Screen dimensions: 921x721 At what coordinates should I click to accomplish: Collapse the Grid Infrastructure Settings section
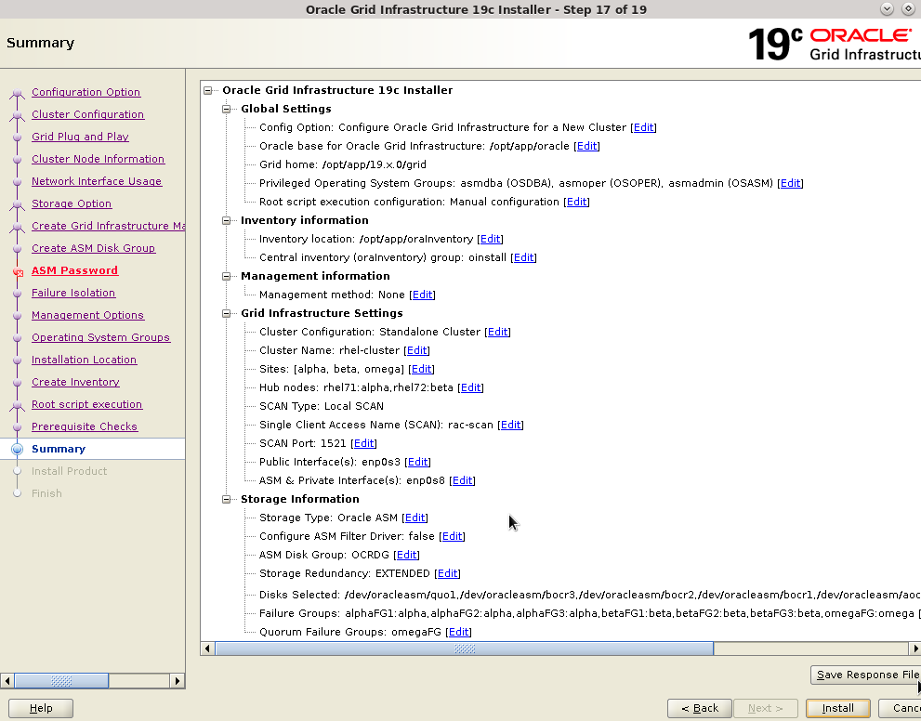pyautogui.click(x=226, y=313)
